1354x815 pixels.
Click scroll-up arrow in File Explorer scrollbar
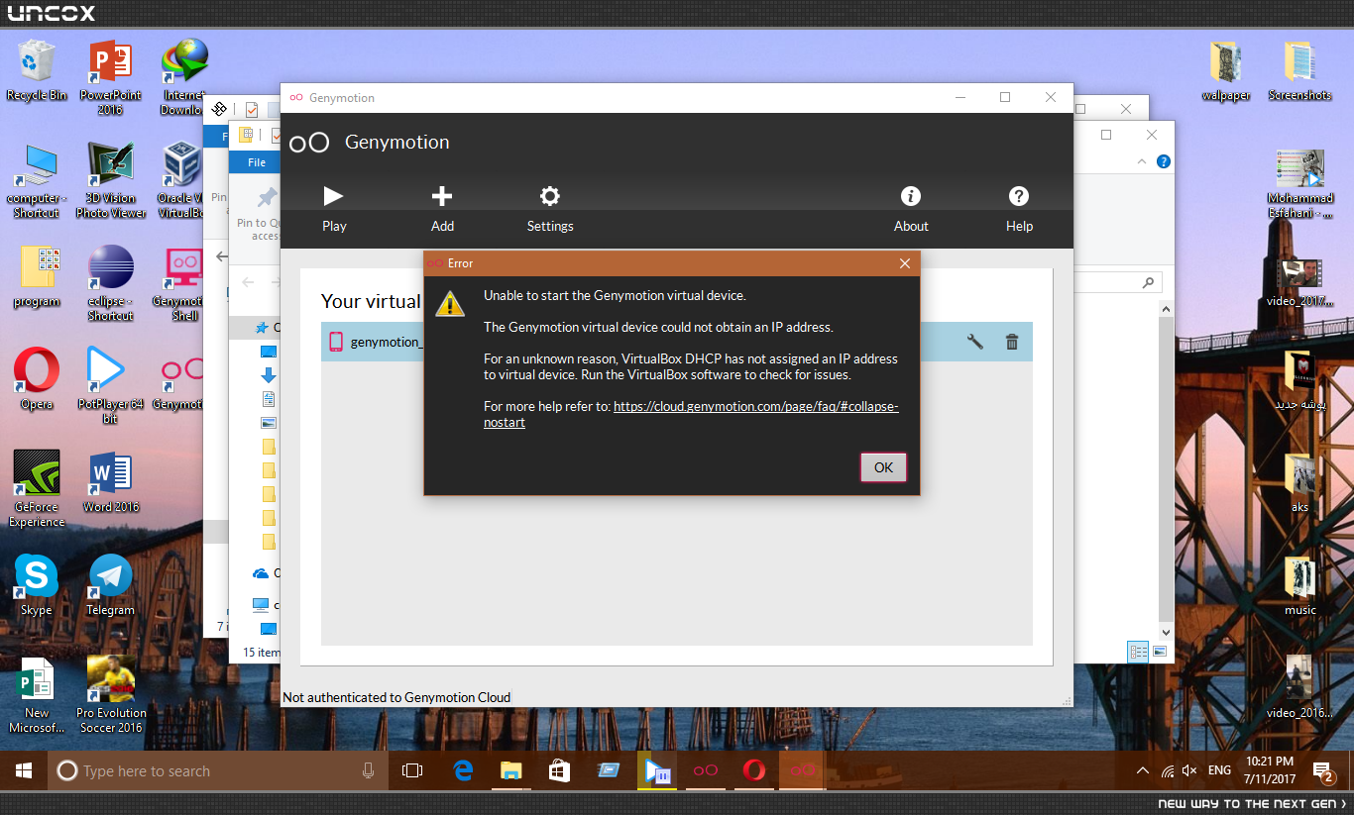coord(1166,310)
